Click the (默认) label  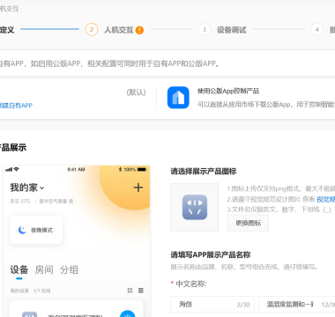tap(136, 92)
